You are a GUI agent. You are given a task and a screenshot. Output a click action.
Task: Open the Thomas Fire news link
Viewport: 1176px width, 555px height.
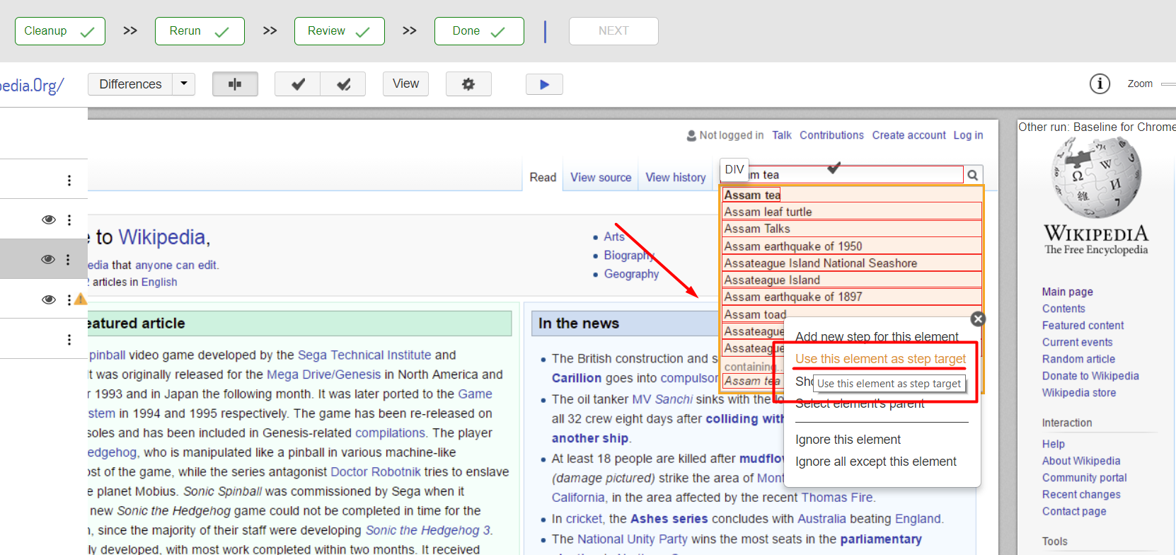(837, 498)
